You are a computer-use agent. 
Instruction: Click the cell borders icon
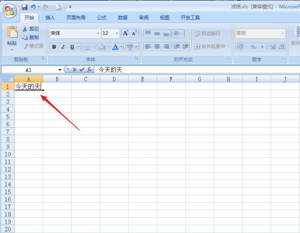point(87,47)
